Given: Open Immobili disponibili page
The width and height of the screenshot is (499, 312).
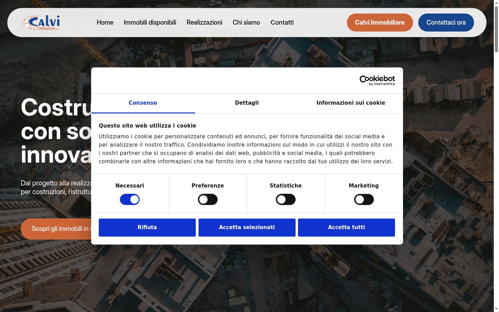Looking at the screenshot, I should (150, 23).
